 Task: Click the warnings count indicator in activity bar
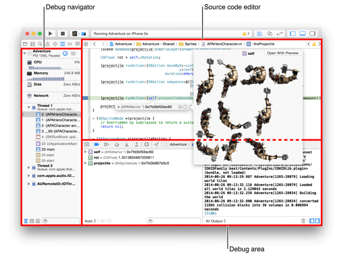(x=246, y=34)
